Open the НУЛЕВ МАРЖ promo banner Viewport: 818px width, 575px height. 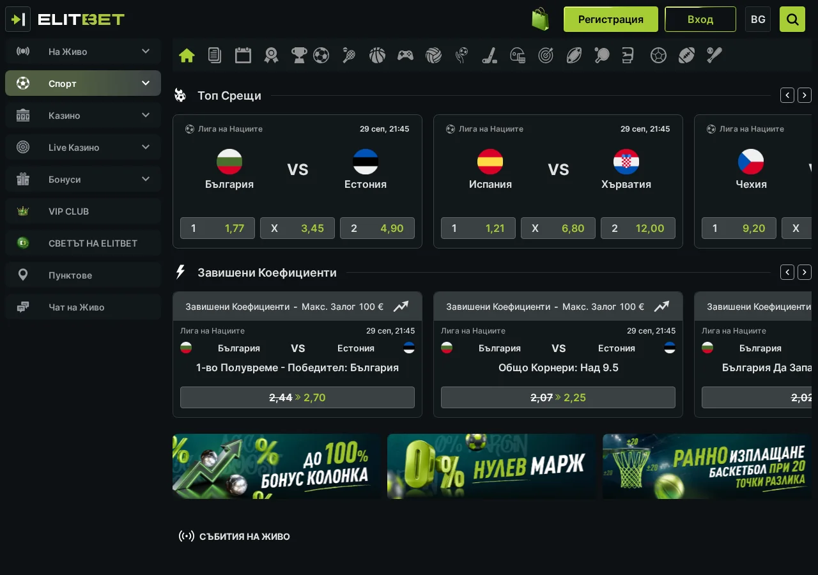coord(491,466)
